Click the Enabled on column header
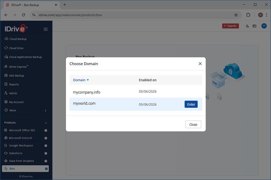The image size is (271, 180). (148, 80)
